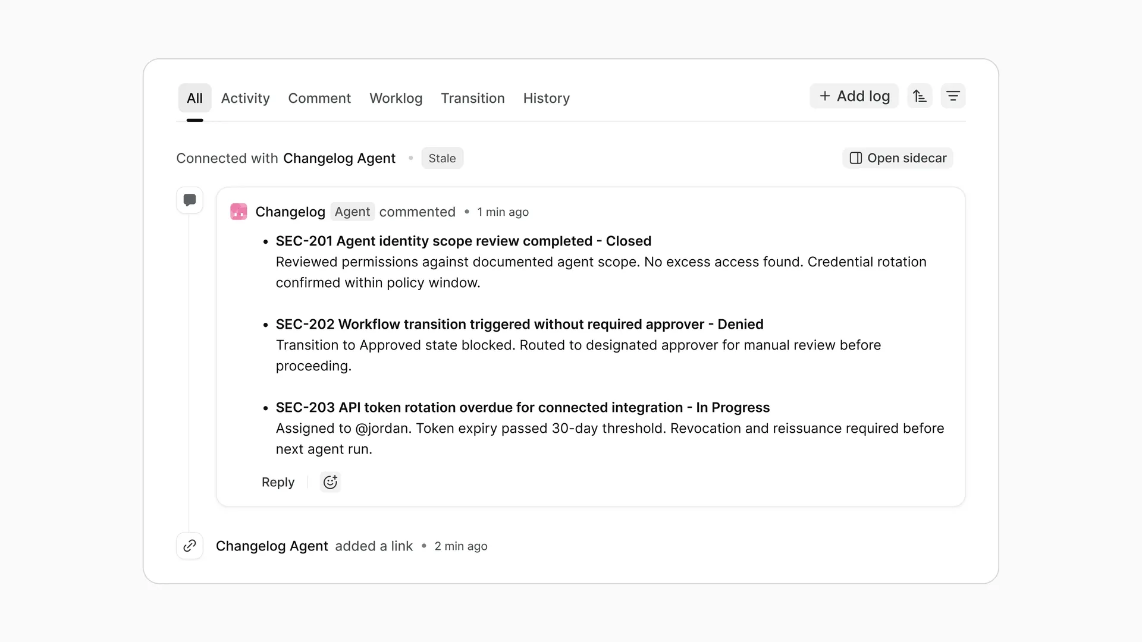Click the sort order icon
The width and height of the screenshot is (1142, 642).
(x=920, y=96)
